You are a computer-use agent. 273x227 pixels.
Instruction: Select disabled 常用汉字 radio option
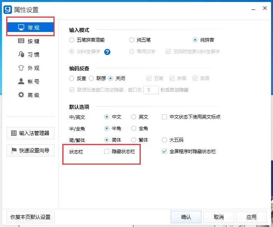132,52
